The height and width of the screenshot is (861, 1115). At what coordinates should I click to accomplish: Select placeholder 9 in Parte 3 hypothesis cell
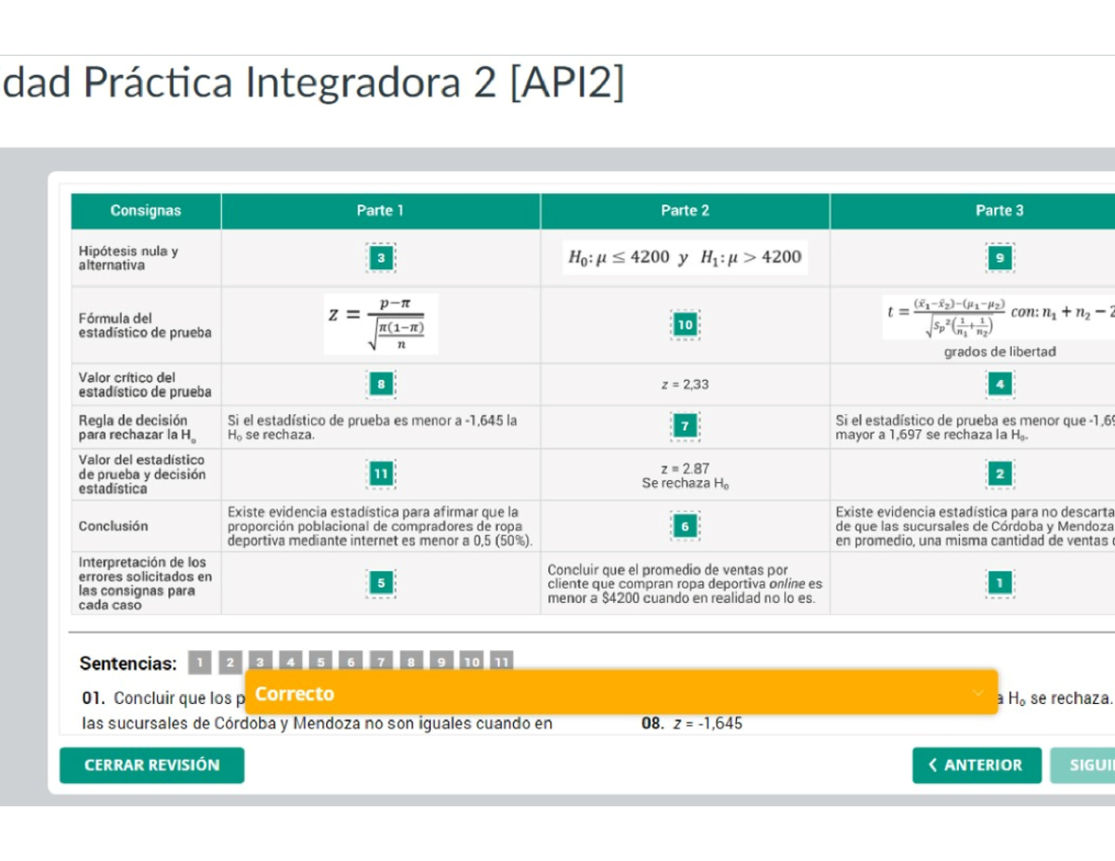[x=1000, y=257]
